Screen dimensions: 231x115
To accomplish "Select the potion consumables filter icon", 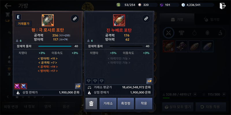I will tap(220, 33).
